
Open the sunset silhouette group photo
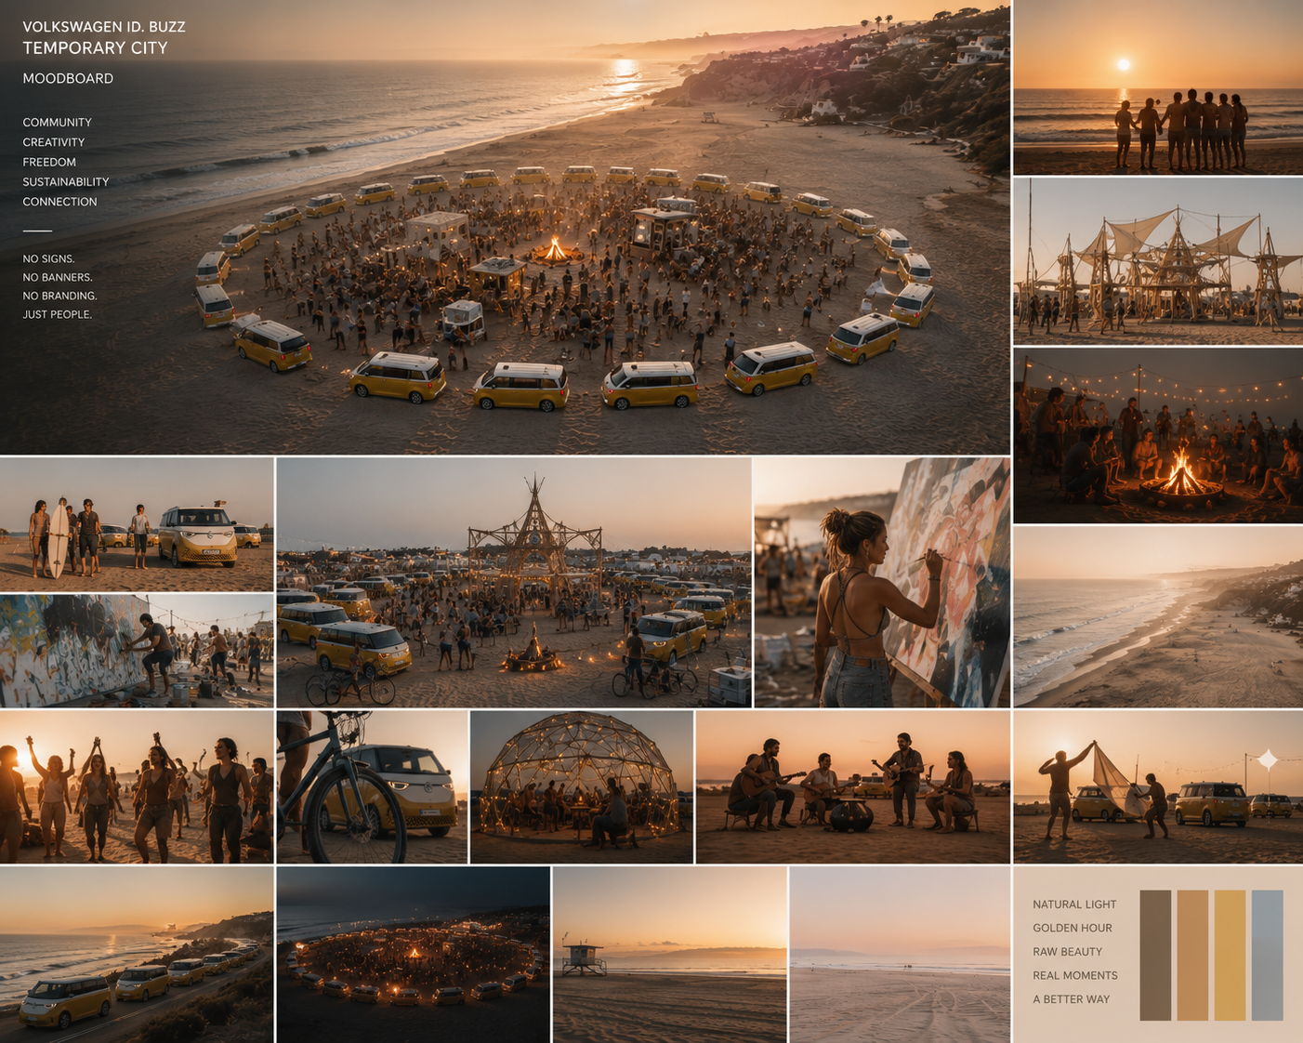pyautogui.click(x=1158, y=87)
